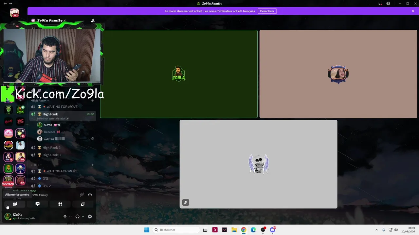
Task: Open Discord taskbar icon
Action: 273,230
